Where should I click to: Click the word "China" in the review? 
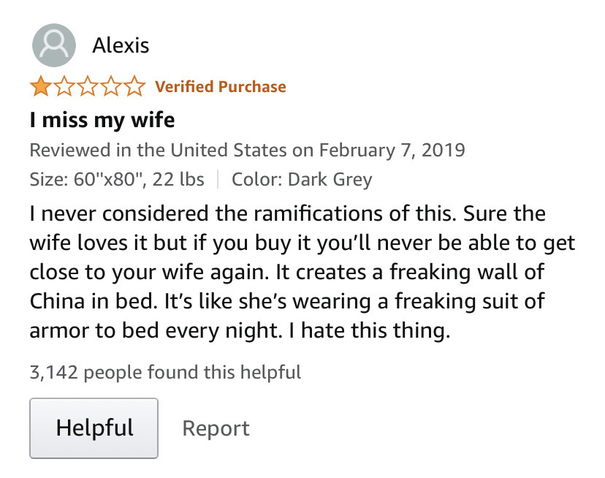coord(61,301)
